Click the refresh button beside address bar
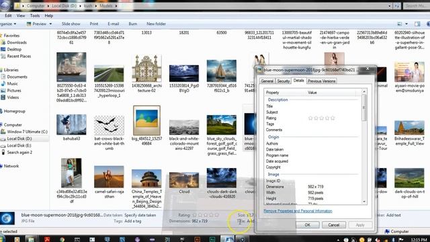Image resolution: width=430 pixels, height=242 pixels. 396,6
